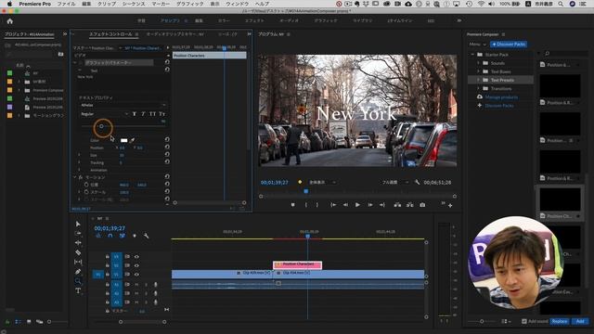Click the white Color swatch
The image size is (594, 334).
pyautogui.click(x=123, y=140)
